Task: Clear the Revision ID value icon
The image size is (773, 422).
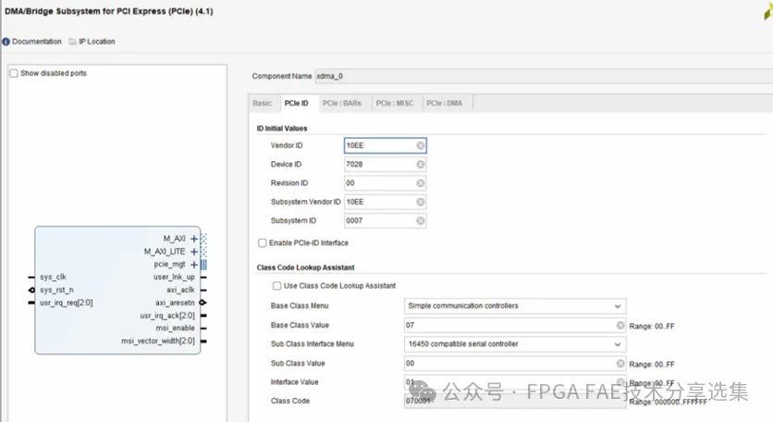Action: 421,183
